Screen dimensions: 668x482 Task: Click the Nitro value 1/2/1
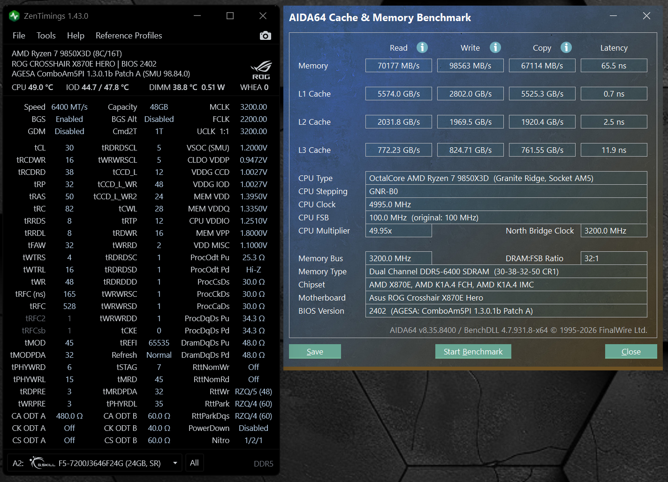(254, 440)
